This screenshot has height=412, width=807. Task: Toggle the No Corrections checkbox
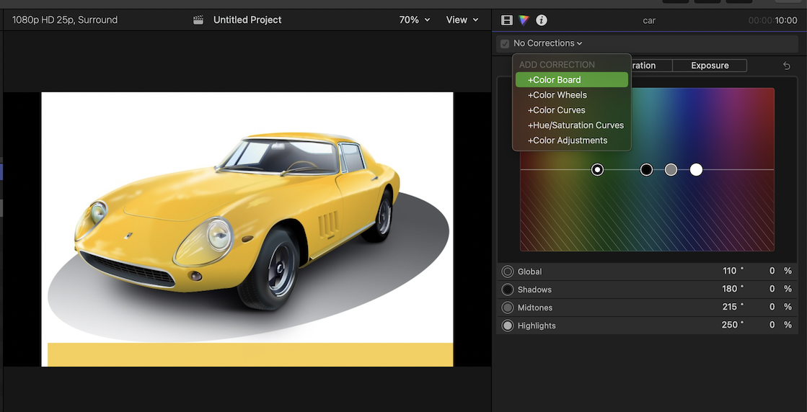505,44
